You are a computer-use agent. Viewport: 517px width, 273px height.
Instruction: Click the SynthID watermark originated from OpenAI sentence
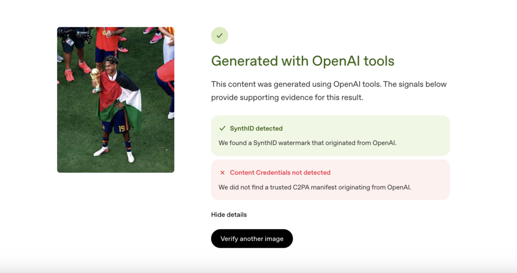(307, 143)
